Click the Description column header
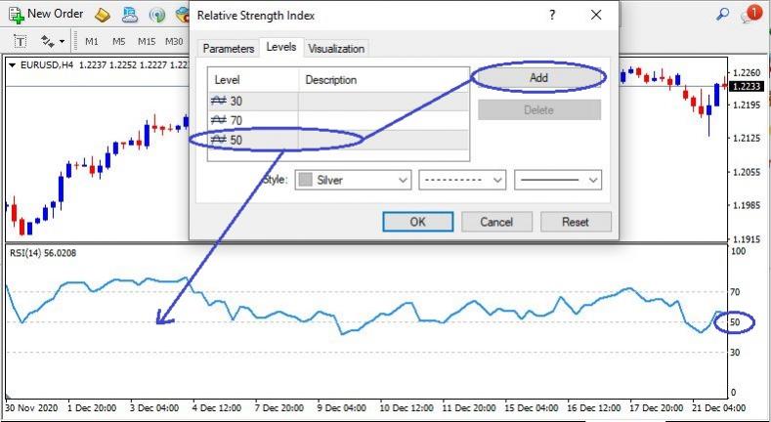This screenshot has width=771, height=422. 383,79
